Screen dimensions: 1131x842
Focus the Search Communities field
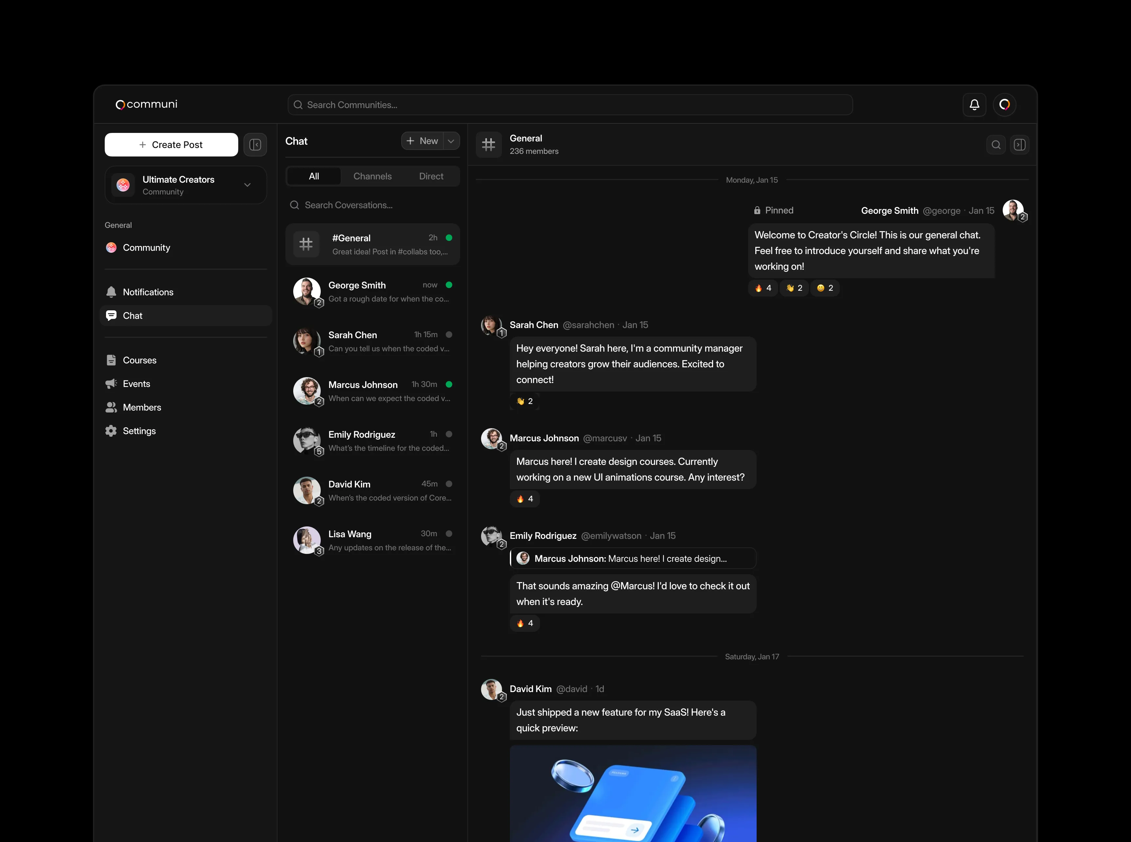point(570,105)
